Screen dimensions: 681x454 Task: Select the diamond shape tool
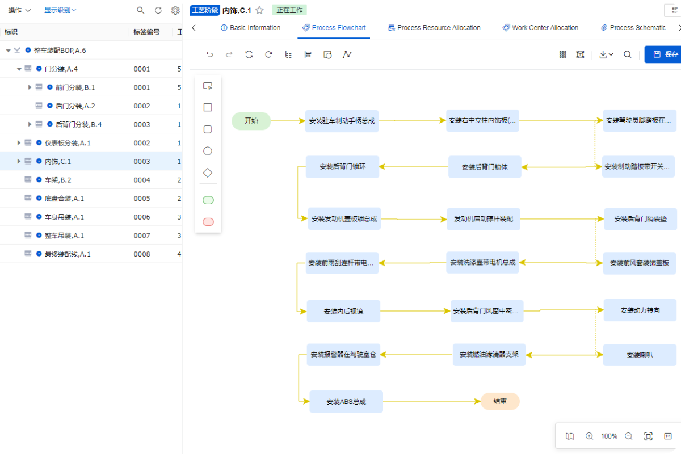(x=208, y=173)
